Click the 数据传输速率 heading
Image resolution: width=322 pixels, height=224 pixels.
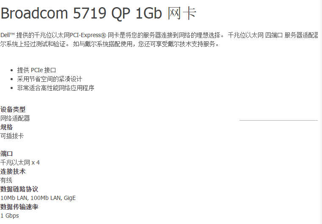(x=19, y=207)
